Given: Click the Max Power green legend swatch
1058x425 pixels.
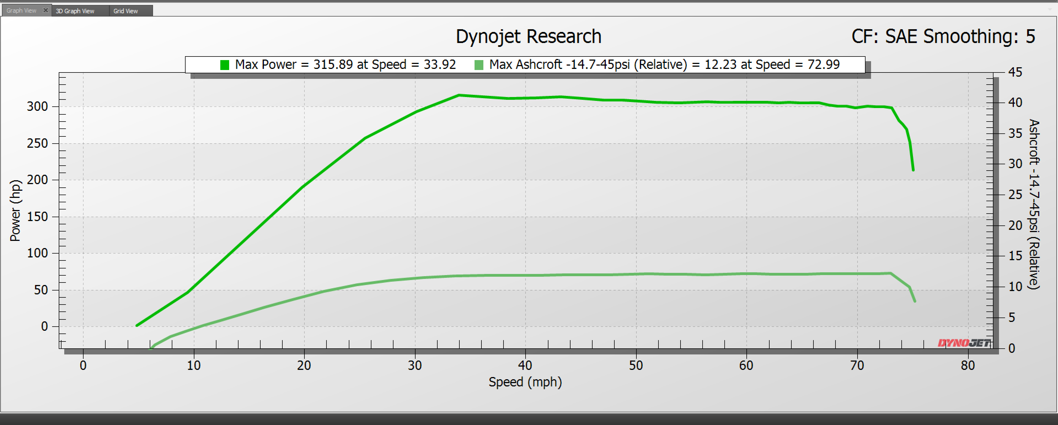Looking at the screenshot, I should pyautogui.click(x=225, y=65).
